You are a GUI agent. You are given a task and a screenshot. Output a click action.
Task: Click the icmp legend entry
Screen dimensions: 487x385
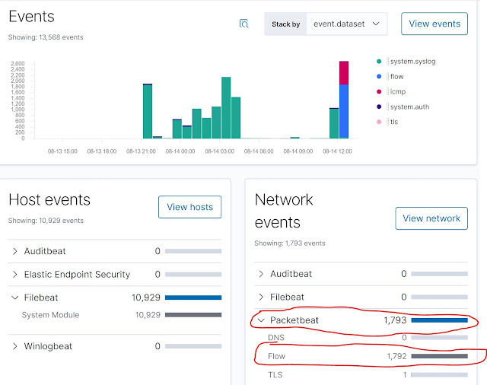point(397,91)
